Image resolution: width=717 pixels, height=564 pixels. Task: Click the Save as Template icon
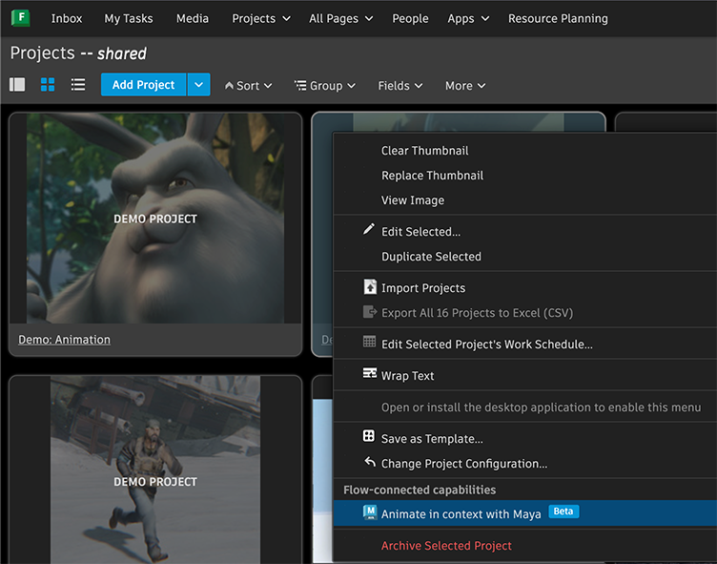pyautogui.click(x=369, y=436)
